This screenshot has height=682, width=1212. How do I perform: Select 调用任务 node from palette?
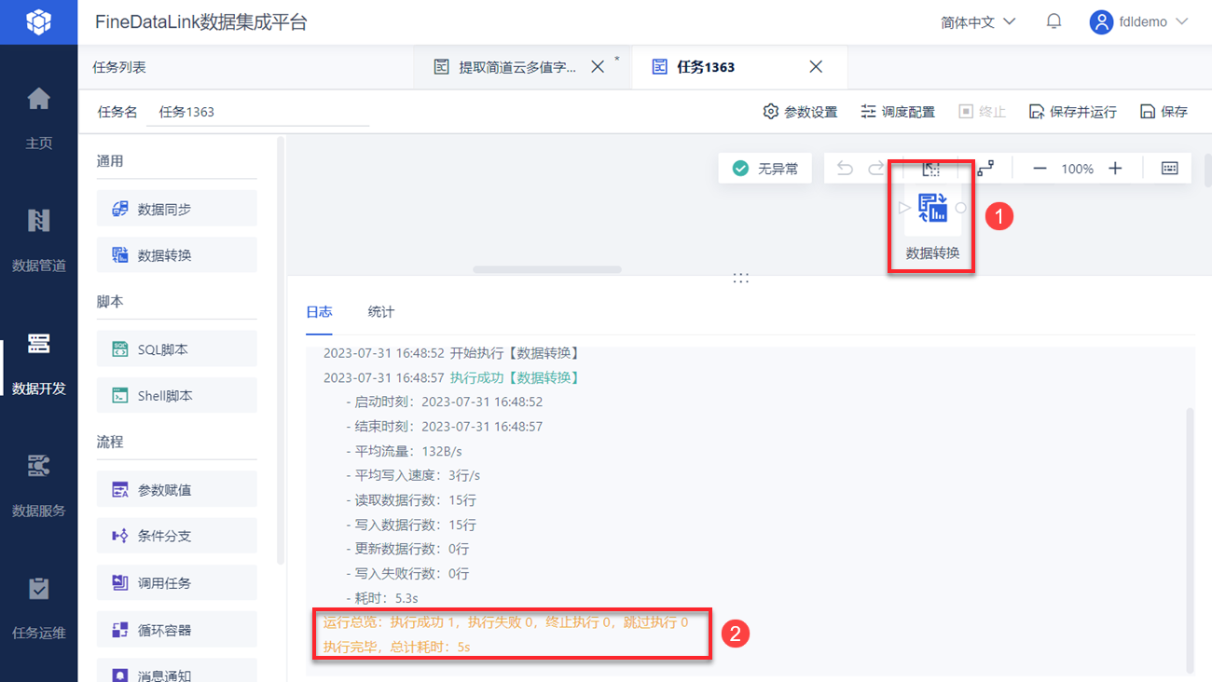pyautogui.click(x=177, y=583)
